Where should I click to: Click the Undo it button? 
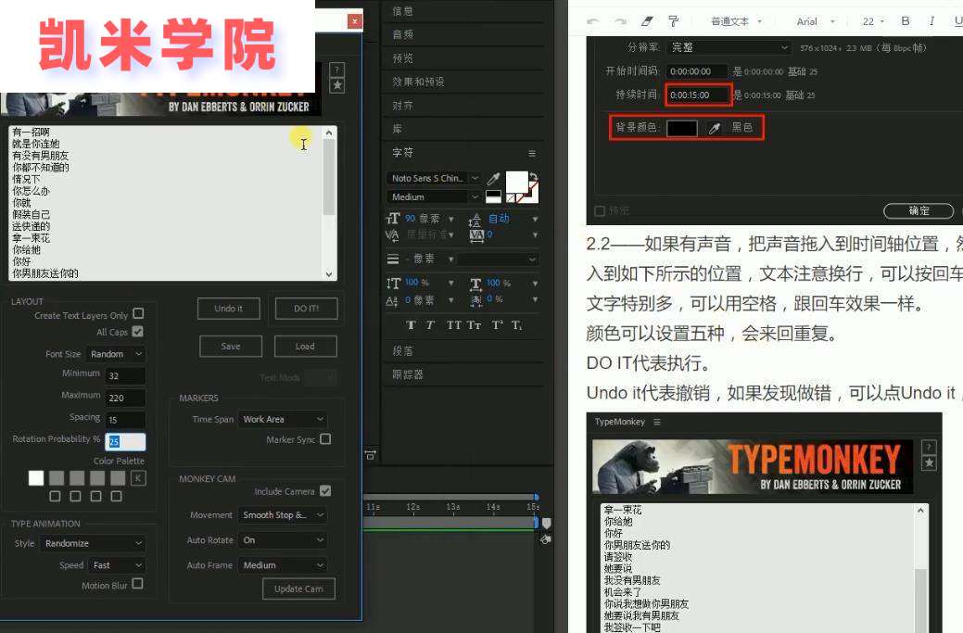pos(228,309)
